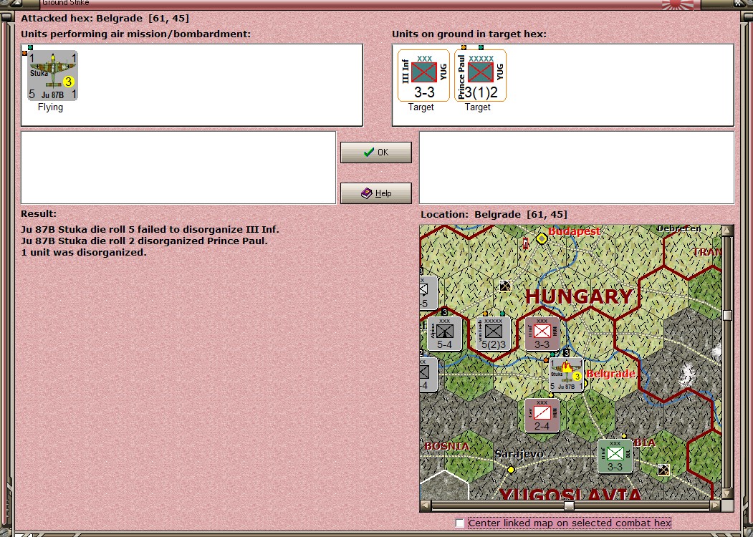Screen dimensions: 753x537
Task: Click the OK button
Action: point(376,152)
